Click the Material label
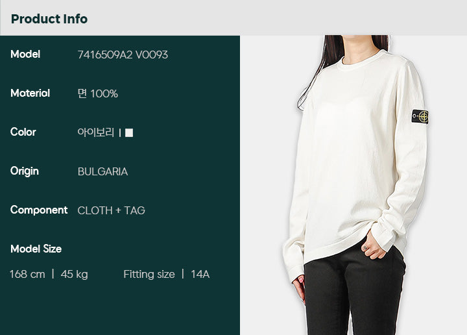Screen dimensions: 467x335 click(x=30, y=93)
